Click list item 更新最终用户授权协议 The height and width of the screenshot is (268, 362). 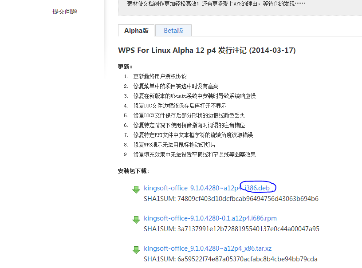click(160, 76)
